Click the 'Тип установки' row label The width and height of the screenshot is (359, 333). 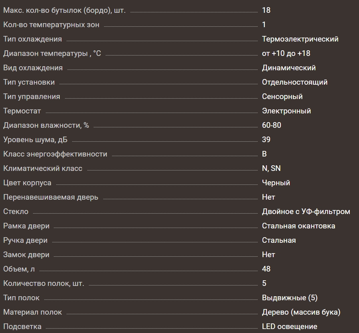point(29,82)
